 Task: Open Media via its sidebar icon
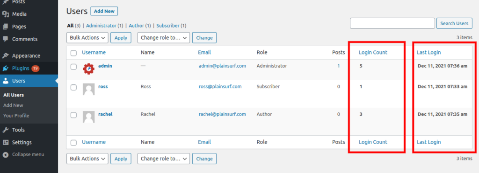(5, 14)
